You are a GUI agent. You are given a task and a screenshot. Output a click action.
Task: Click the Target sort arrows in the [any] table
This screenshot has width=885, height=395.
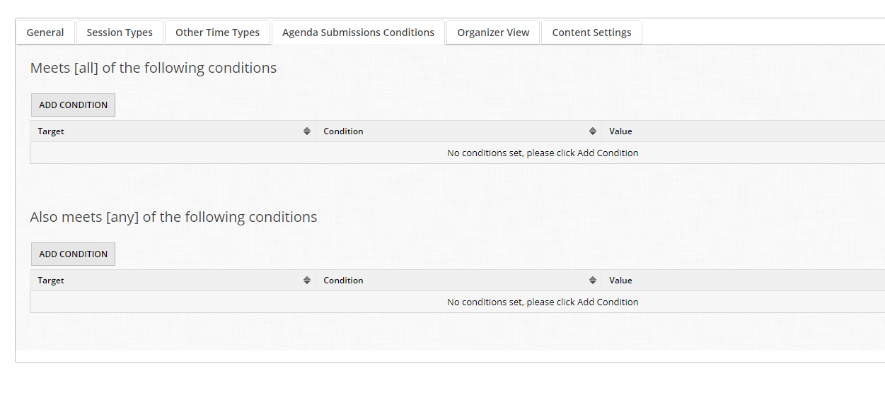pos(306,281)
